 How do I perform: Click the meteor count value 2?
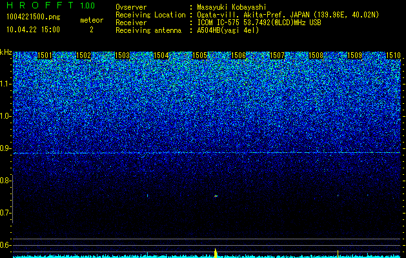[92, 30]
